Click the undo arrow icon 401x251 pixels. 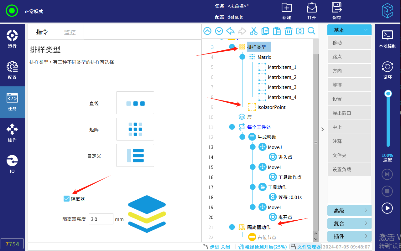pyautogui.click(x=231, y=31)
